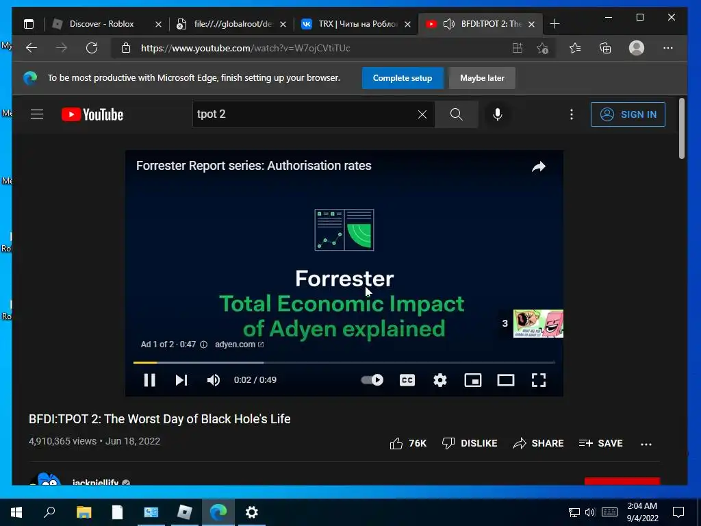
Task: Like the video (76K)
Action: coord(408,443)
